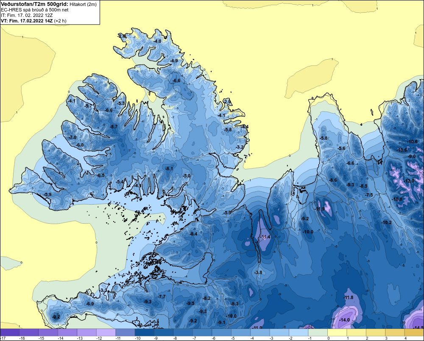This screenshot has height=341, width=424.
Task: Click the -8.5 temperature label
Action: [363, 186]
